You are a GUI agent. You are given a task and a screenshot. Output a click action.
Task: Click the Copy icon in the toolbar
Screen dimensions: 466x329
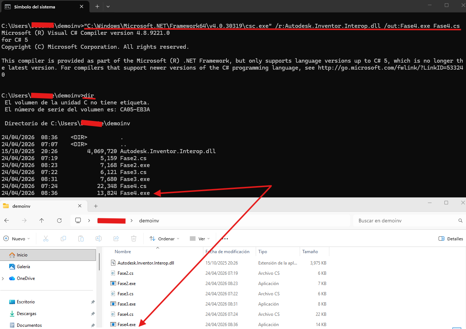(x=63, y=239)
